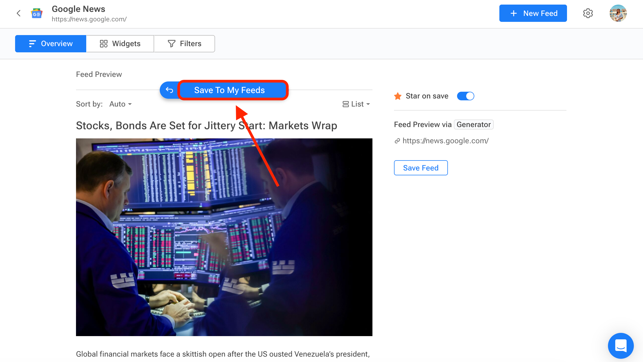Viewport: 643px width, 362px height.
Task: Click the New Feed button
Action: 533,13
